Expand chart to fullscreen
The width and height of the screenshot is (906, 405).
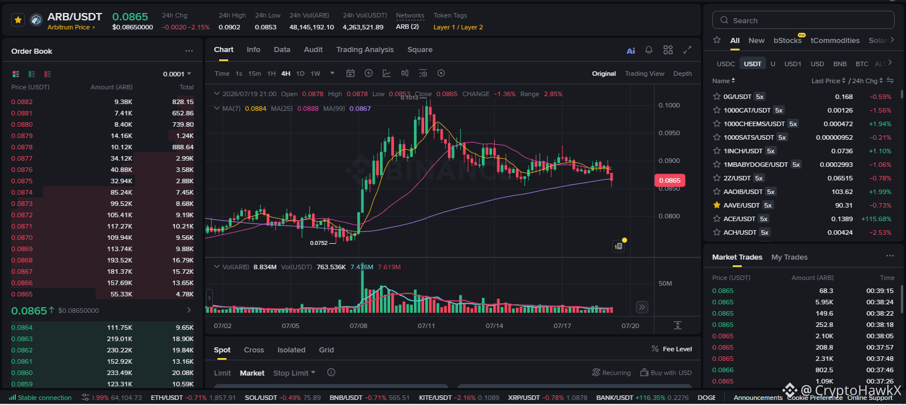click(687, 50)
